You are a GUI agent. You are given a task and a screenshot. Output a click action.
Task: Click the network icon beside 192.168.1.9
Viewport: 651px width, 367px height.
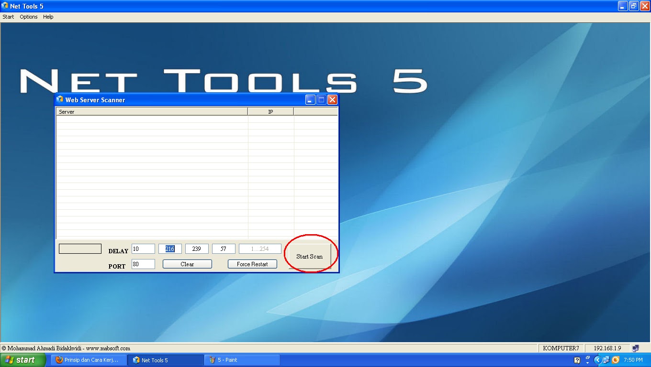(635, 348)
